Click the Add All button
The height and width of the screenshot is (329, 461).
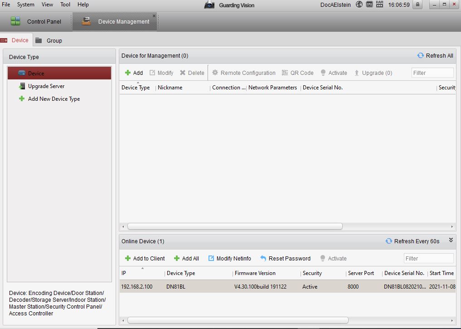186,258
